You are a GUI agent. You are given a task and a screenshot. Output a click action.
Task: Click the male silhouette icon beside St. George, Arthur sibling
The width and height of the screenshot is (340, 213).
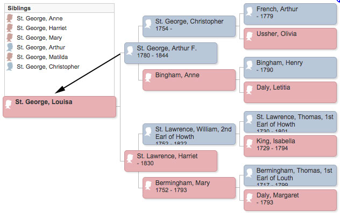coord(10,47)
